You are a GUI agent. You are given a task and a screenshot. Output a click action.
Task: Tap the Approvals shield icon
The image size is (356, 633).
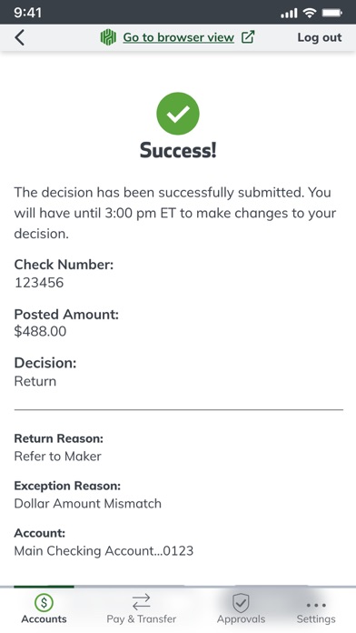(x=241, y=603)
